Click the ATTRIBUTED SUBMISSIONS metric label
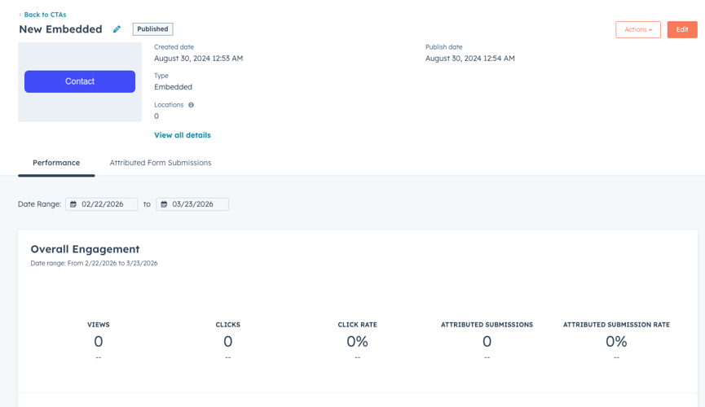 487,325
